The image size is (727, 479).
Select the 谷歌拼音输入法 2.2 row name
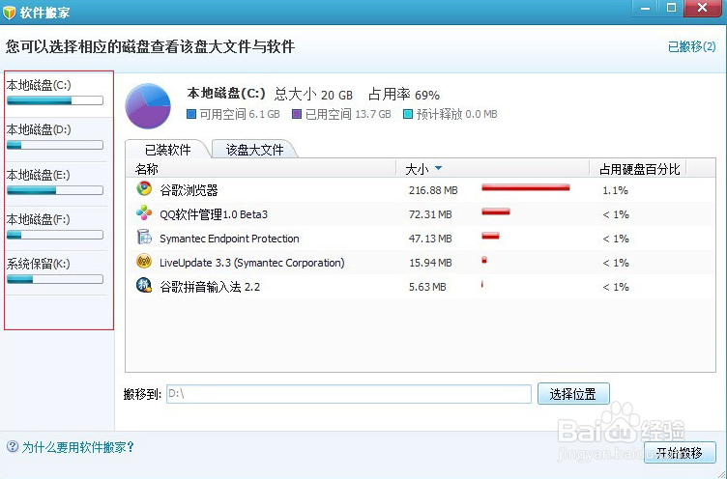(x=210, y=287)
